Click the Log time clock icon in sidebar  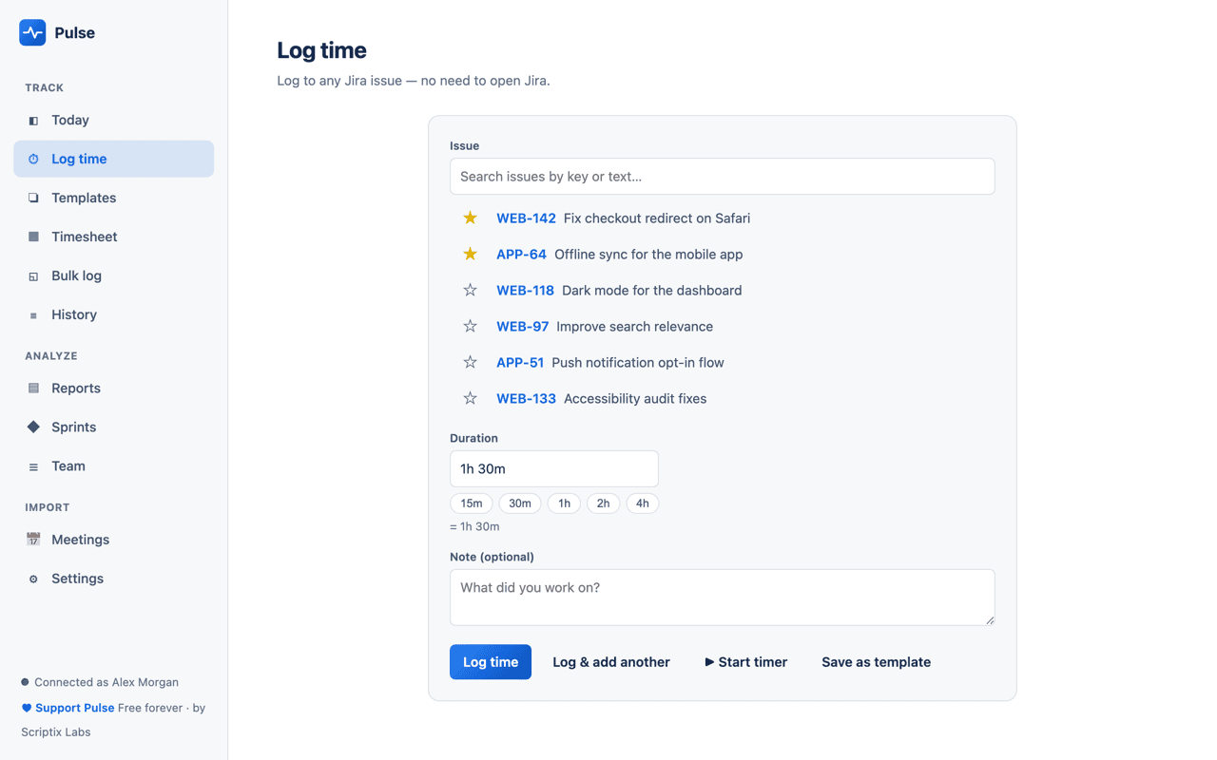(33, 160)
